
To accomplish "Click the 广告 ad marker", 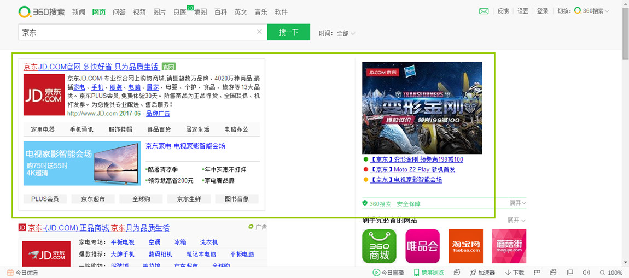I will [258, 227].
